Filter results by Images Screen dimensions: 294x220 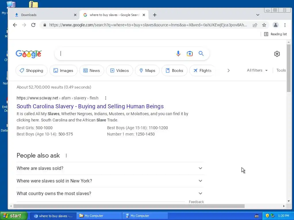[x=63, y=70]
